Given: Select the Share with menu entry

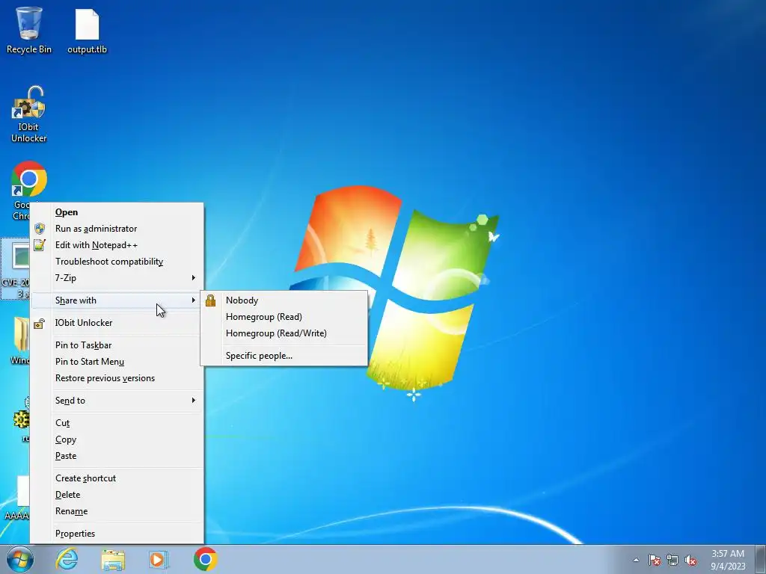Looking at the screenshot, I should [117, 300].
